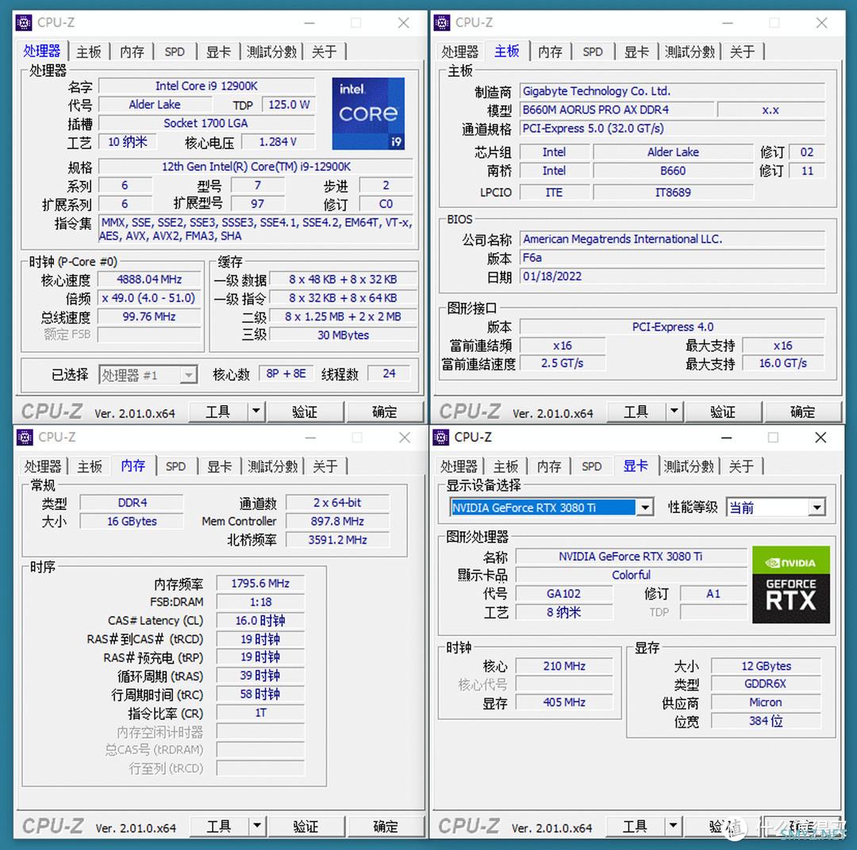This screenshot has height=850, width=857.
Task: Click the 384 位 bus width value
Action: [x=767, y=721]
